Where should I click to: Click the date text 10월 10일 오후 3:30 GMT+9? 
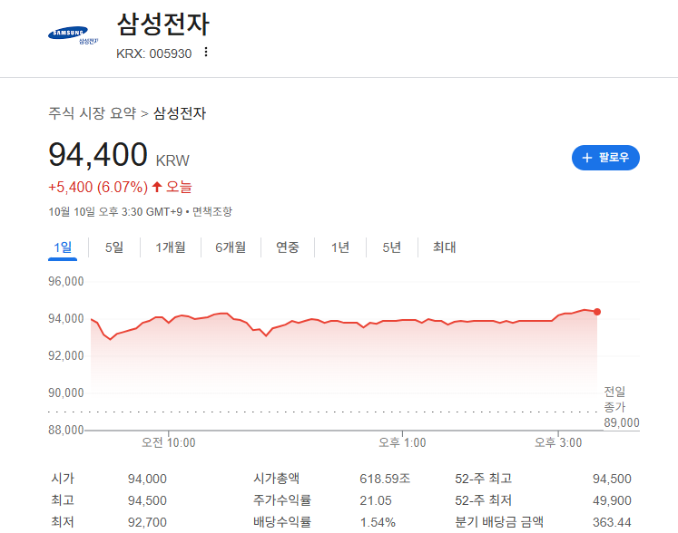tap(115, 211)
